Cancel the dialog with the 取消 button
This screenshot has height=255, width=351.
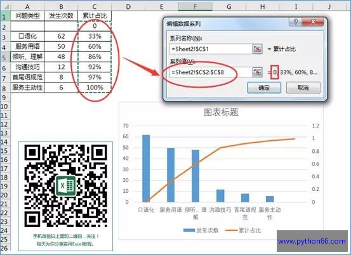tap(303, 88)
